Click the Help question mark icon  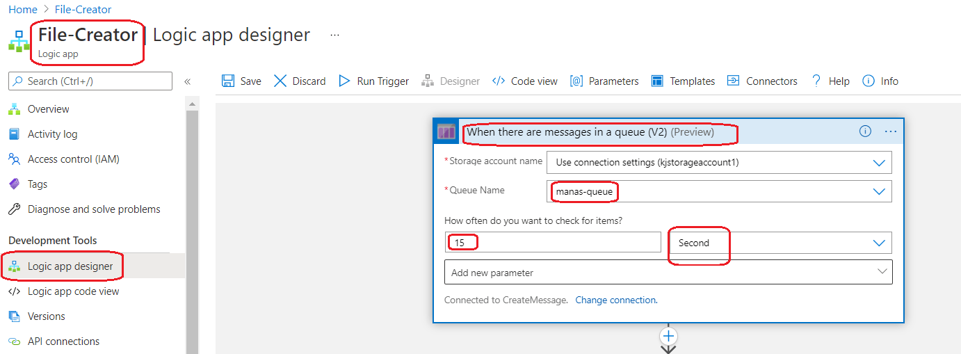click(816, 81)
